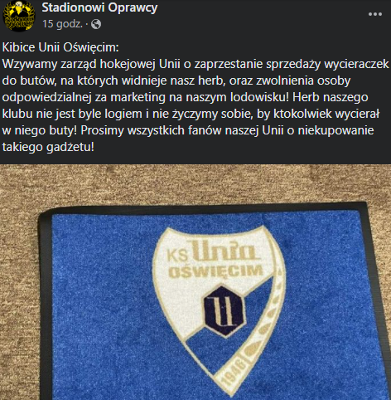
Task: Click the black rubber border of doormat
Action: (x=44, y=305)
